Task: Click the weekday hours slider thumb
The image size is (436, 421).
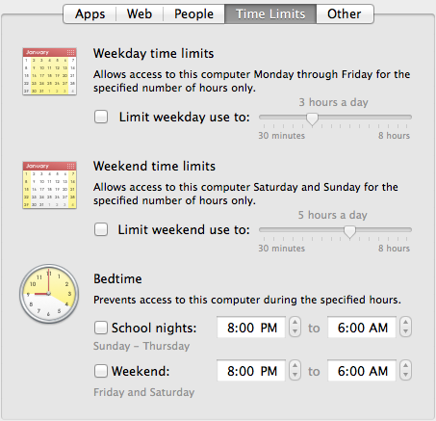Action: click(312, 118)
